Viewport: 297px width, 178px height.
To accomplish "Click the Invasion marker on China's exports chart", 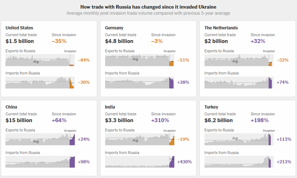I will tap(70, 131).
